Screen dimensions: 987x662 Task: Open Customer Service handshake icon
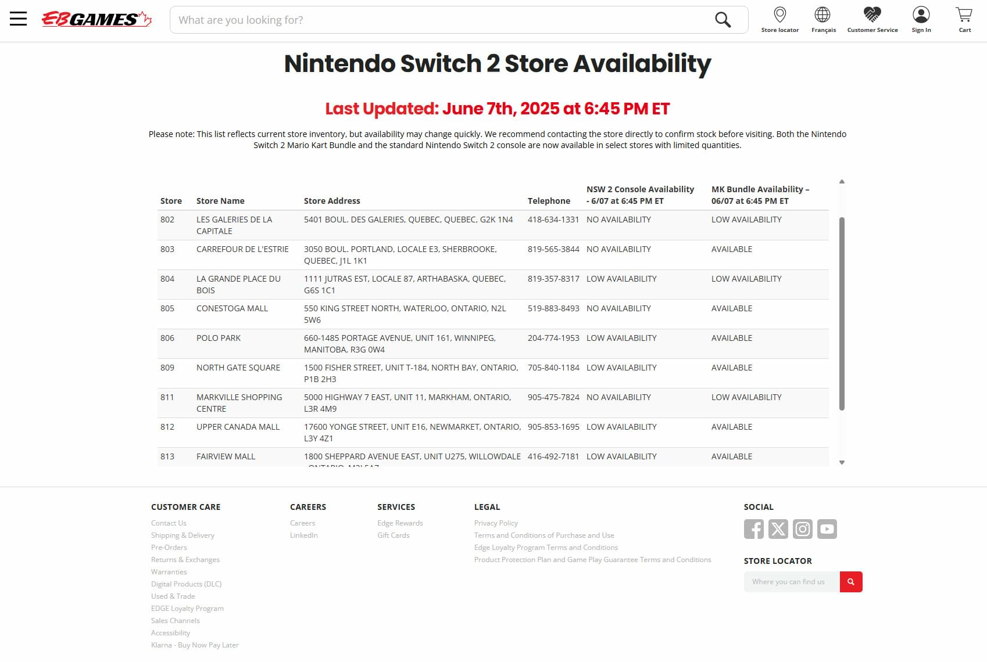coord(872,15)
